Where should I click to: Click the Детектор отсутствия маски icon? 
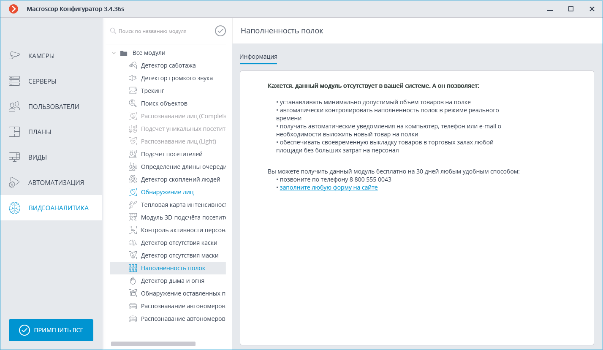point(133,255)
